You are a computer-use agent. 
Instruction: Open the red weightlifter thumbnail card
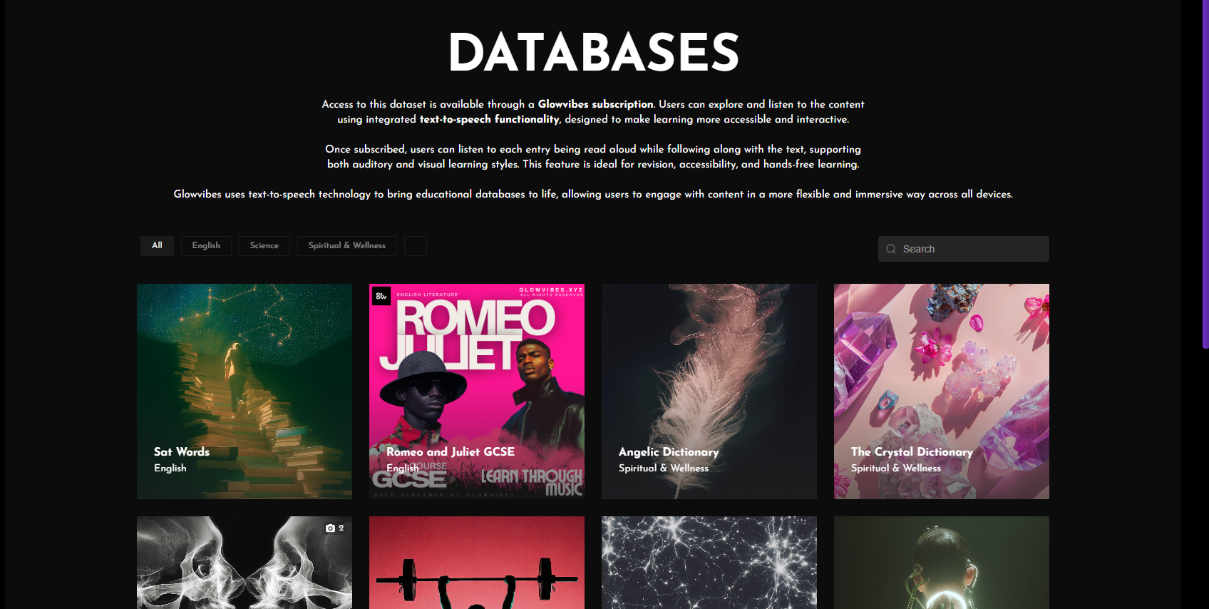[477, 563]
